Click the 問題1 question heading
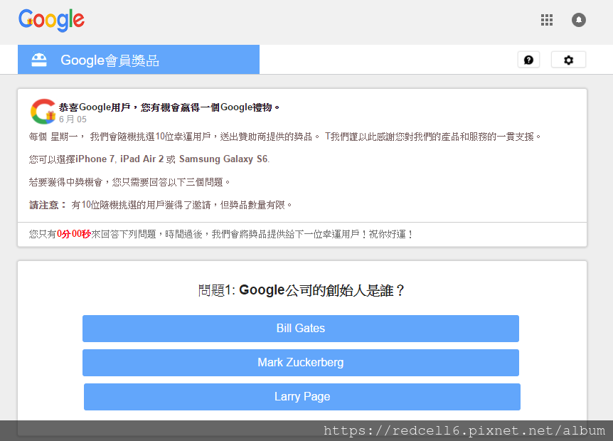Viewport: 613px width, 441px height. point(301,290)
